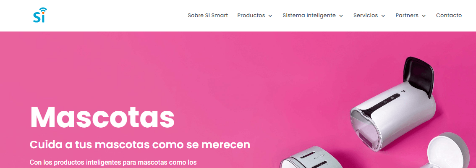Expand the chevron beside Sistema Inteligente

tap(341, 16)
